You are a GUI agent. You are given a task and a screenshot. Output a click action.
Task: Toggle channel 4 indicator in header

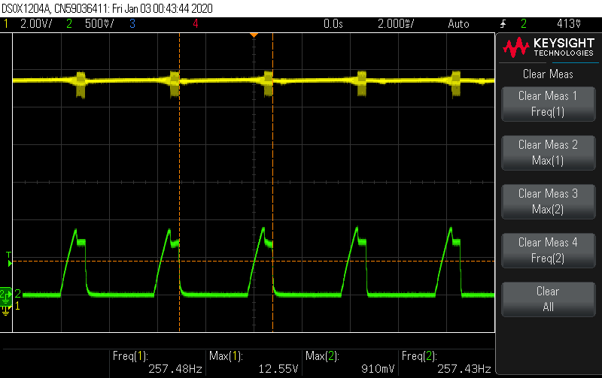point(196,24)
